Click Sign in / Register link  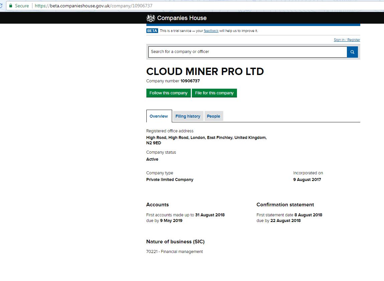point(347,40)
